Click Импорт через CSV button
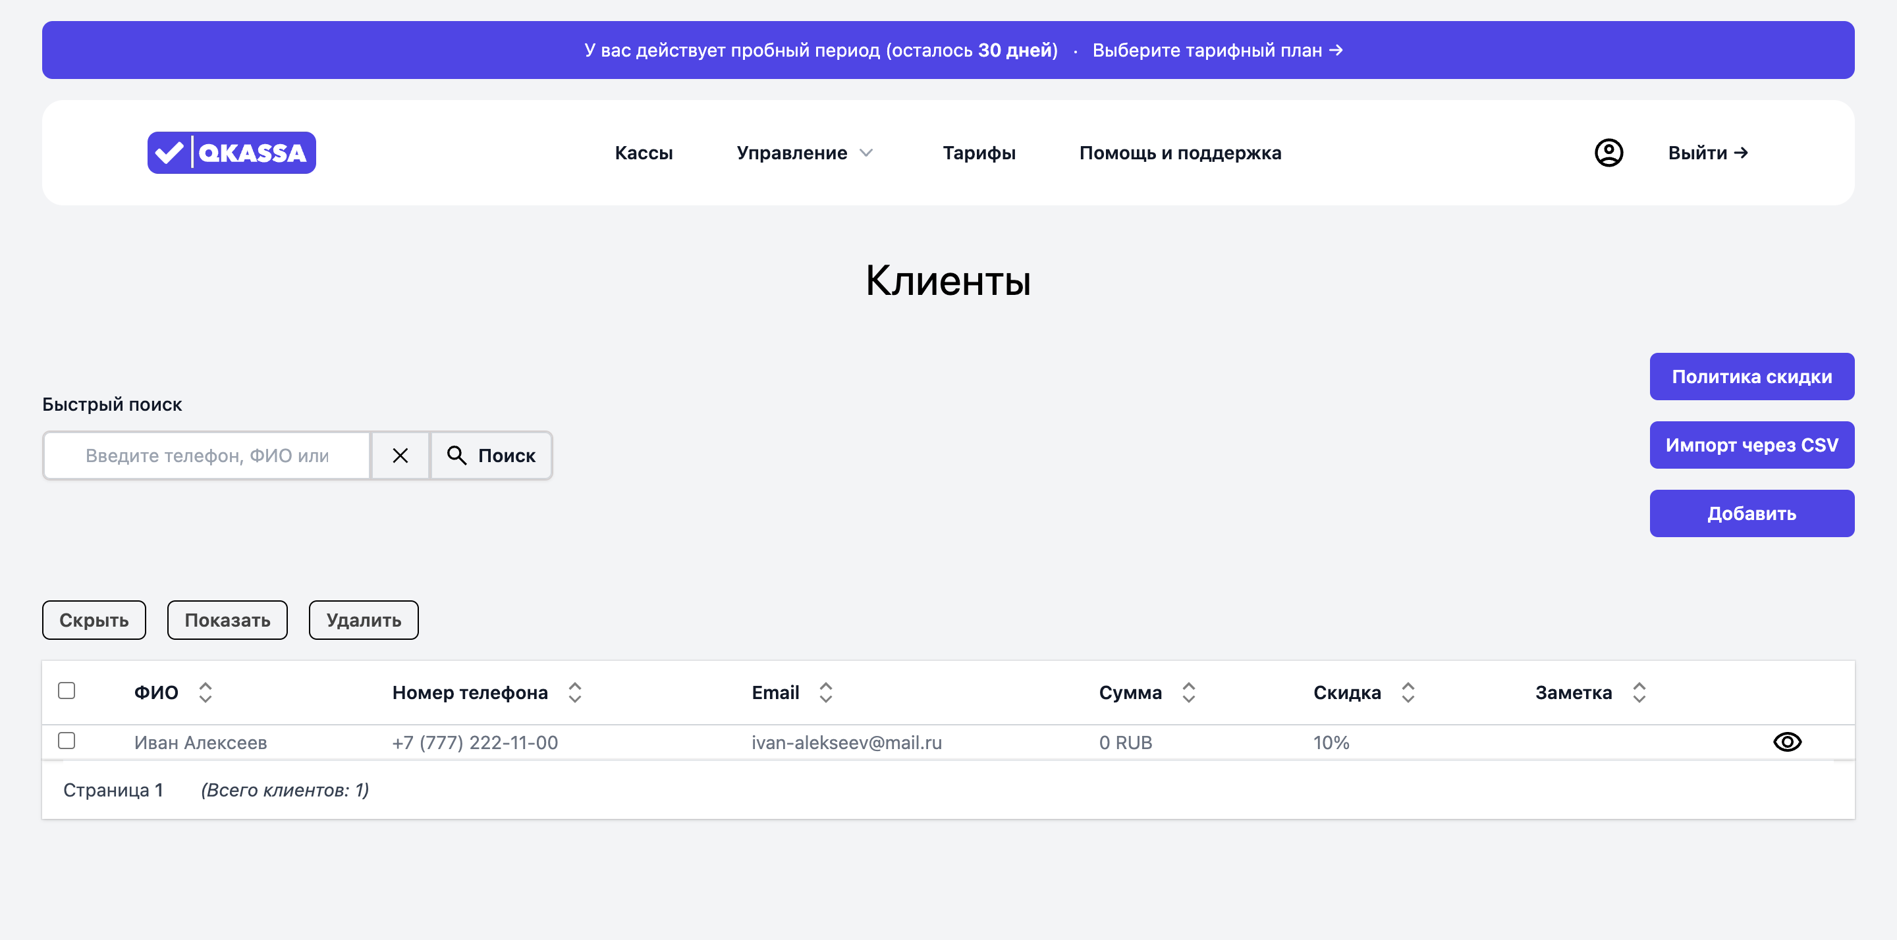 pos(1751,444)
